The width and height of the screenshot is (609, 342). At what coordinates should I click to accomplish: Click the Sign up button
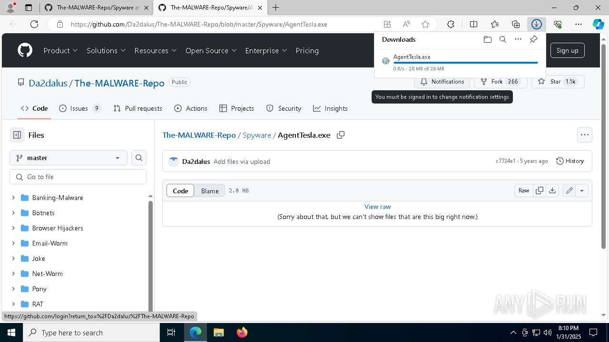point(567,50)
